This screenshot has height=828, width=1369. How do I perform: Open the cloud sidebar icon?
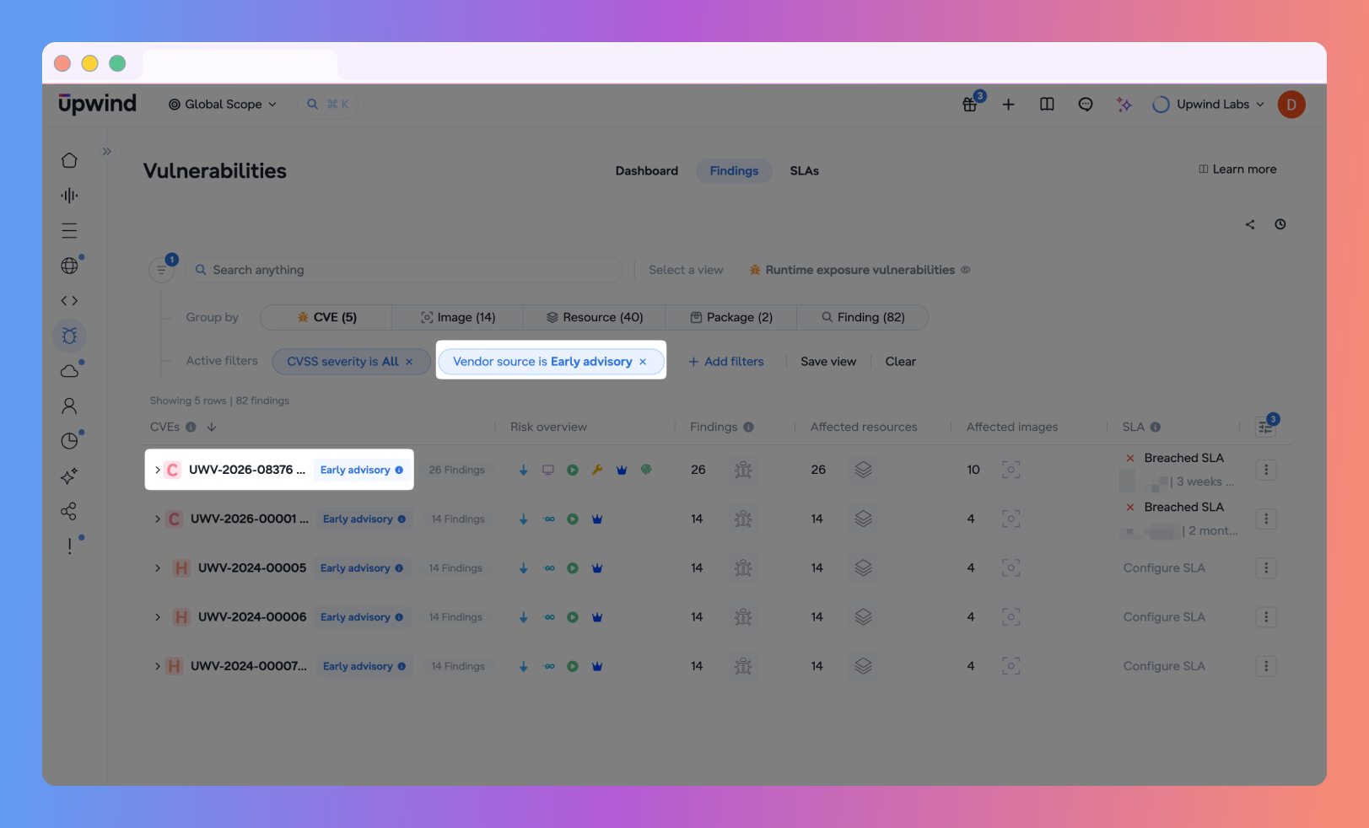coord(69,371)
